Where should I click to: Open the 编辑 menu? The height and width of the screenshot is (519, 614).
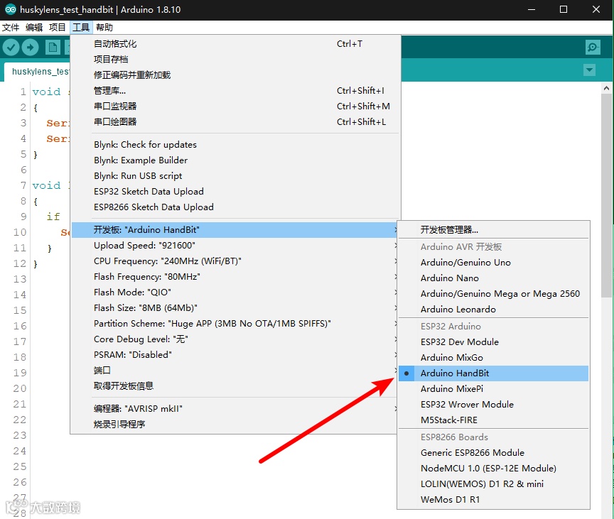(34, 28)
